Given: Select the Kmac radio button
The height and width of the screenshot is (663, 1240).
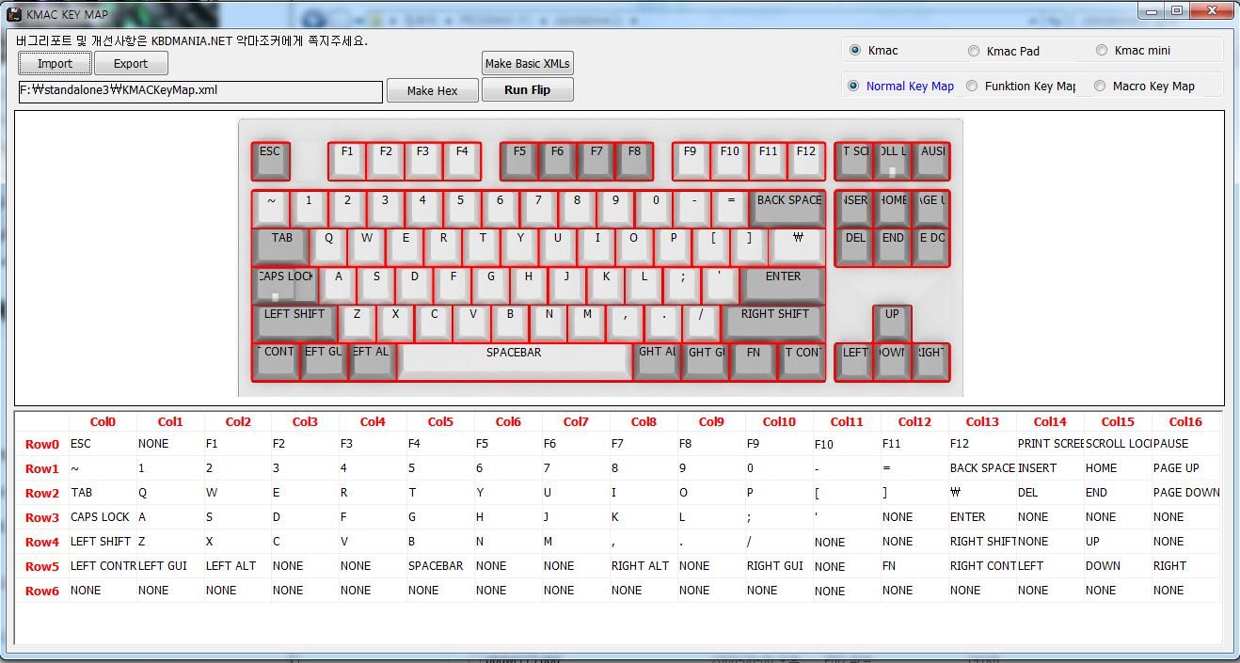Looking at the screenshot, I should [x=873, y=50].
